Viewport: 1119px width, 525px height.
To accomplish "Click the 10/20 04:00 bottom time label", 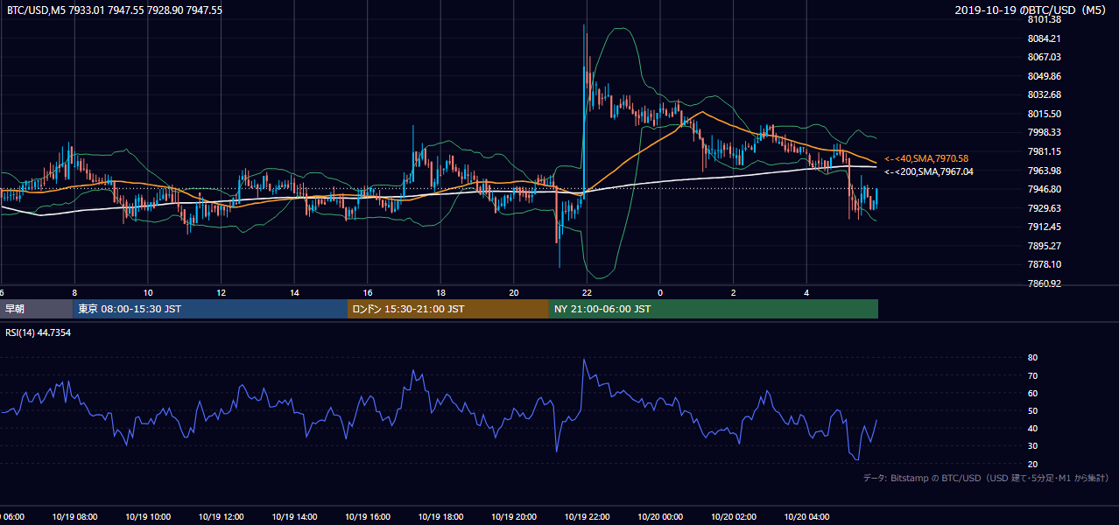I will pos(806,517).
